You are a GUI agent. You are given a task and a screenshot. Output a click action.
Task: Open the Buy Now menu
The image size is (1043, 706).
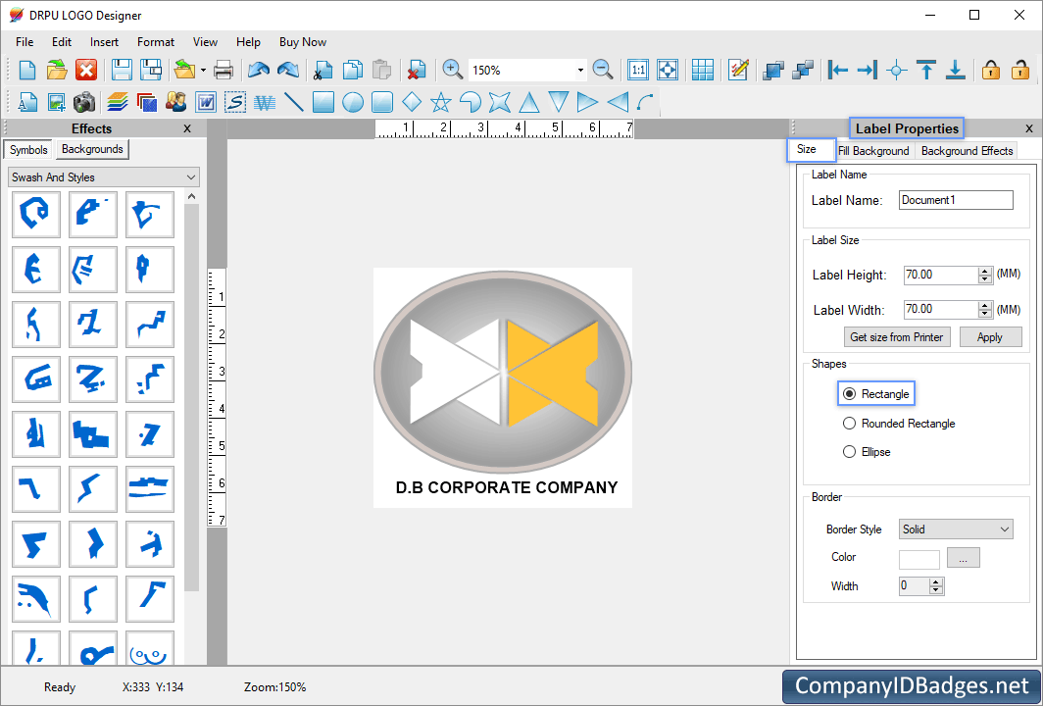303,42
